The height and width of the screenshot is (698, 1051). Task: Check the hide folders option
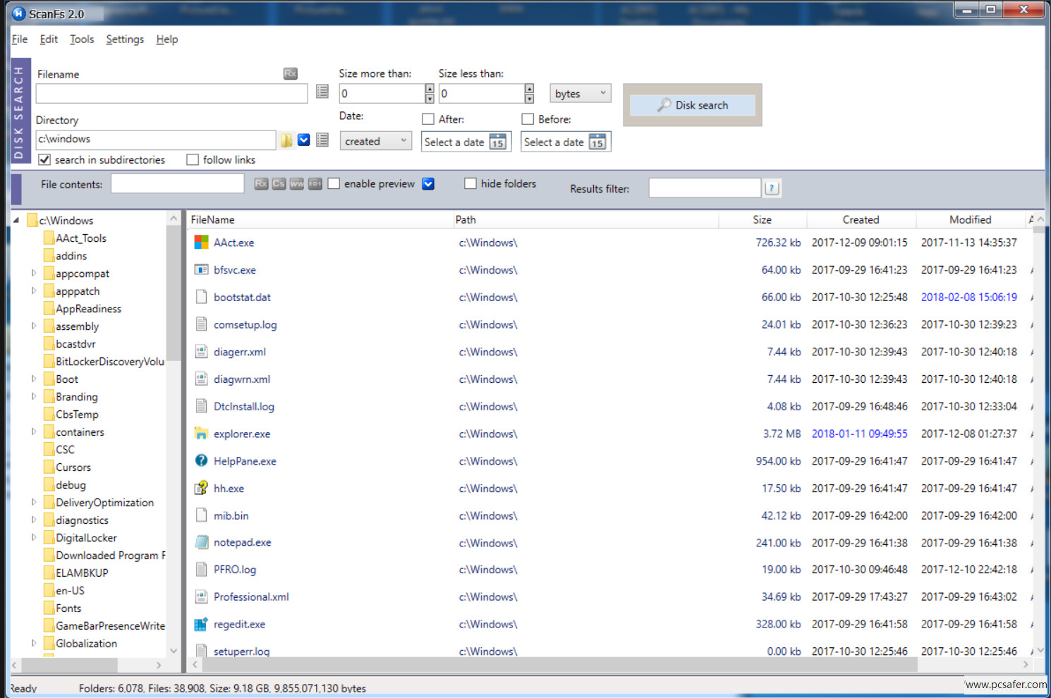(470, 184)
